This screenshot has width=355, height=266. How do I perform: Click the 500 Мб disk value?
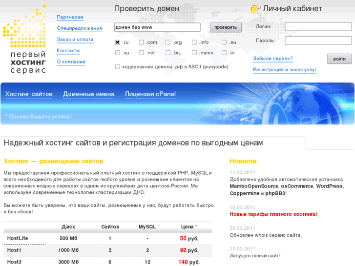pyautogui.click(x=68, y=238)
